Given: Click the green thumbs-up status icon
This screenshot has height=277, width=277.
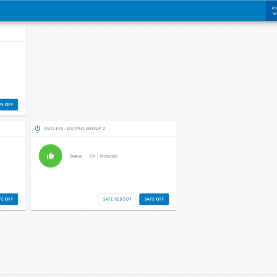Looking at the screenshot, I should coord(51,156).
